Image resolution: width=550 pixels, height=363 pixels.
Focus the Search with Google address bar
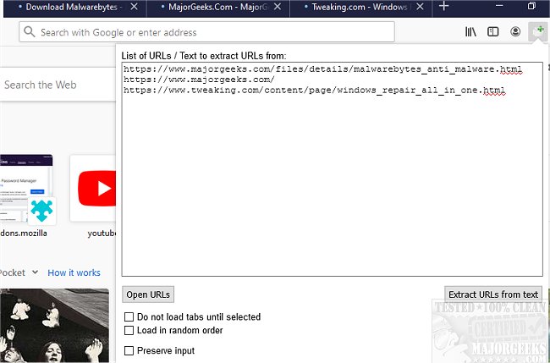point(206,32)
